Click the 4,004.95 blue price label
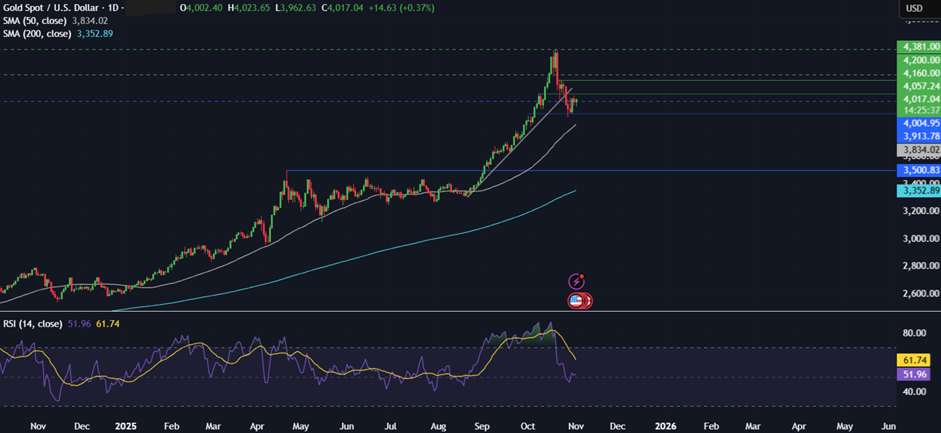This screenshot has height=433, width=941. 918,123
